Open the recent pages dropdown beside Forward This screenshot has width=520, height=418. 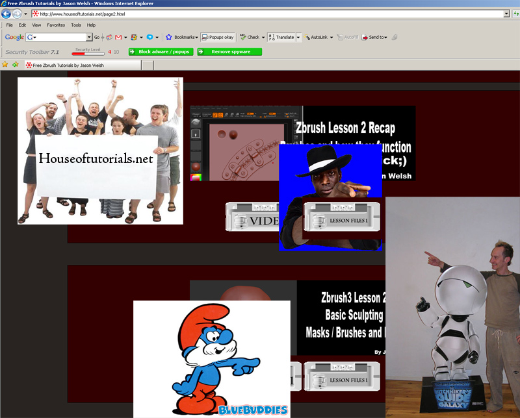(25, 14)
